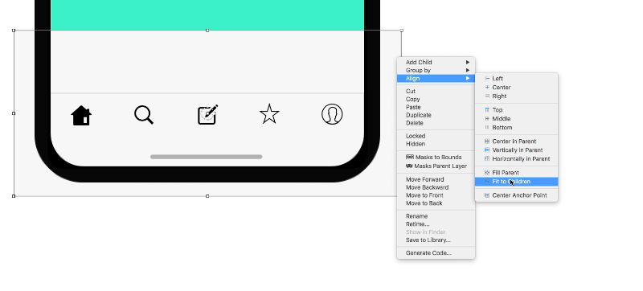Tap the compose note pencil icon
643x291 pixels.
pyautogui.click(x=207, y=115)
